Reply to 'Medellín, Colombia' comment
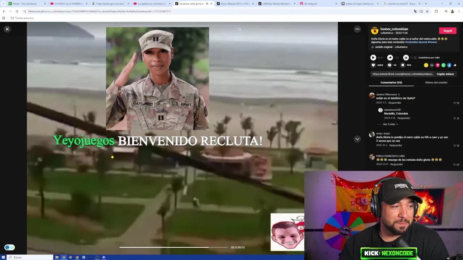 pyautogui.click(x=404, y=118)
